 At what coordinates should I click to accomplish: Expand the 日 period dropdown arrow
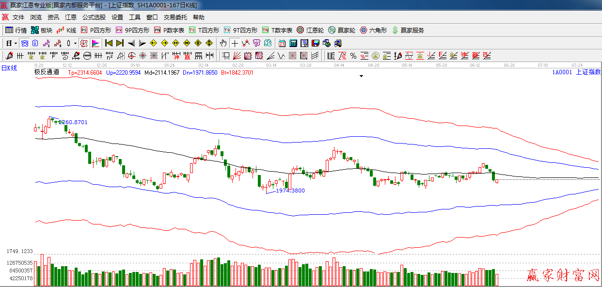[16, 43]
